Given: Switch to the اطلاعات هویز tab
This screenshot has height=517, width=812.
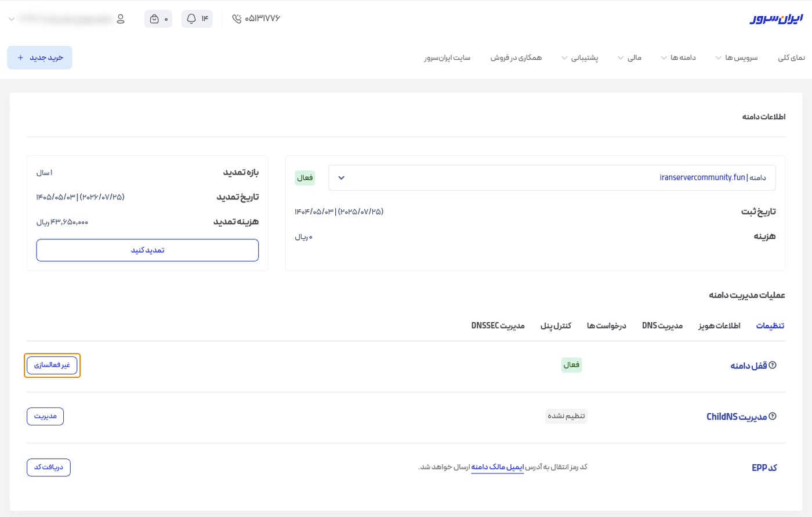Looking at the screenshot, I should (x=719, y=326).
